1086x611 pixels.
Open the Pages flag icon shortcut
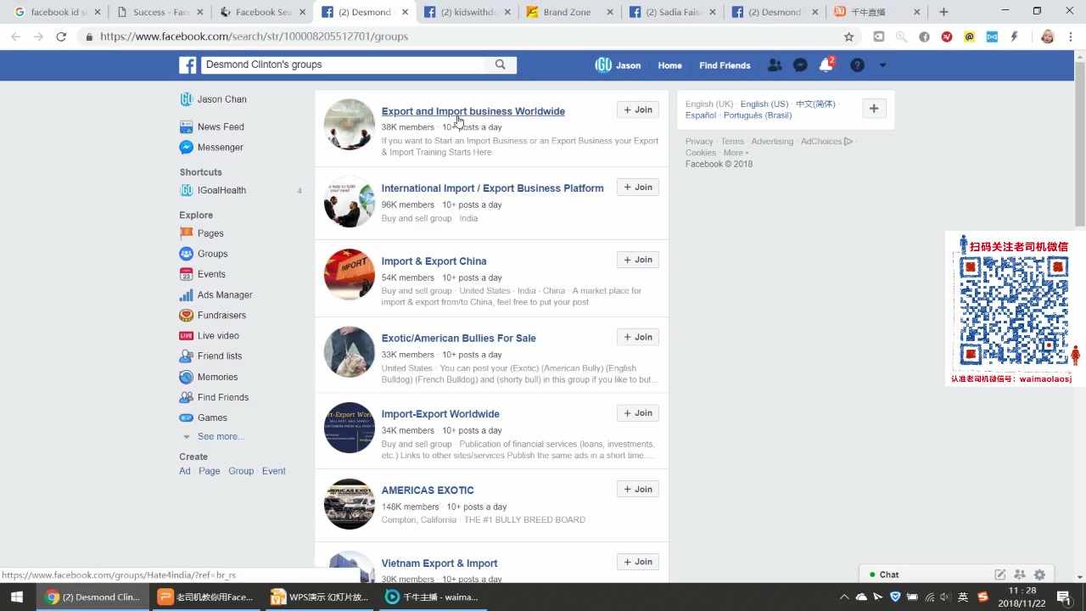point(186,233)
